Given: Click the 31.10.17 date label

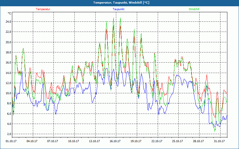Looking at the screenshot, I should click(x=219, y=141).
